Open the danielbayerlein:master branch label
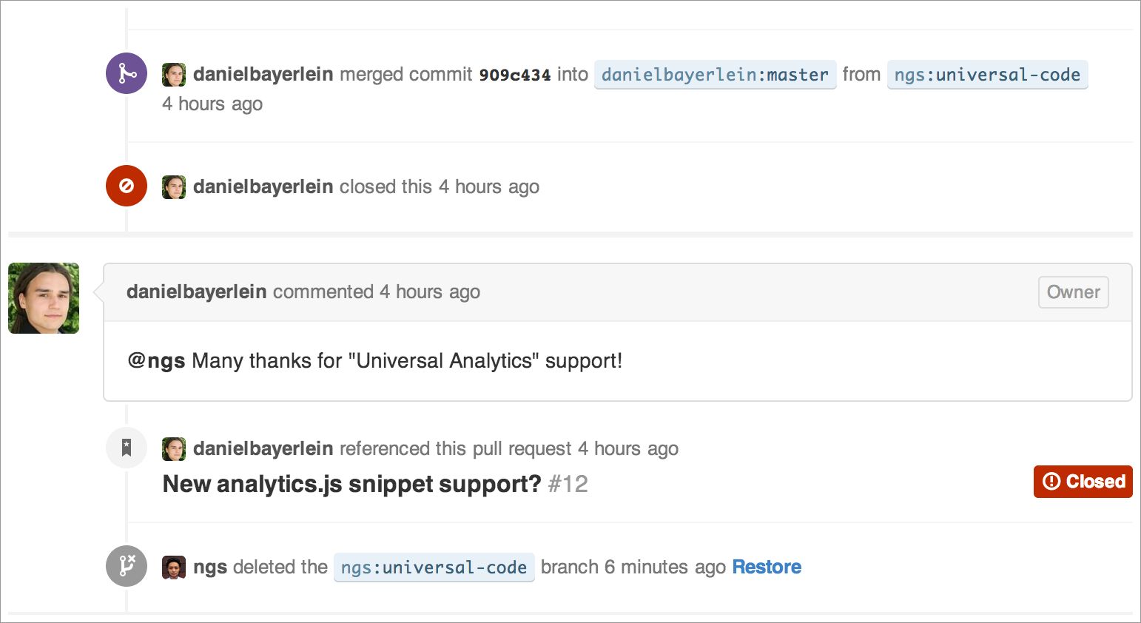The height and width of the screenshot is (623, 1141). [x=715, y=75]
